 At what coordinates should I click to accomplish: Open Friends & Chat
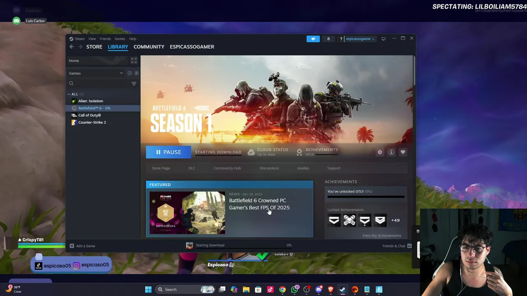[x=397, y=246]
